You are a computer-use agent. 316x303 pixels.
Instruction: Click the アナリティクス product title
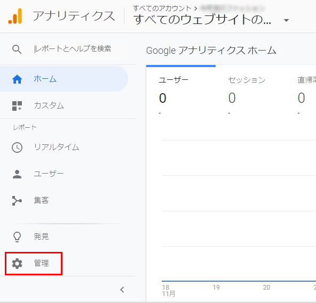pyautogui.click(x=74, y=16)
